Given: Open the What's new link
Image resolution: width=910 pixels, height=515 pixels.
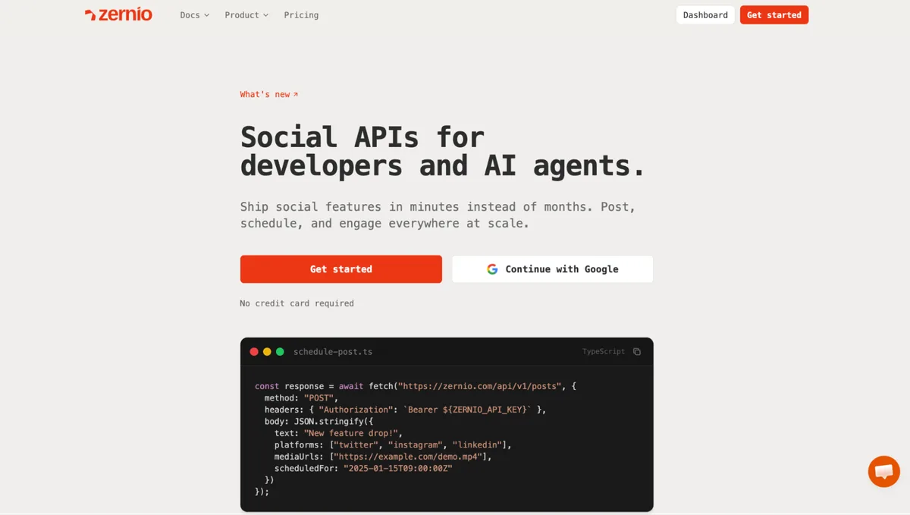Looking at the screenshot, I should 269,94.
